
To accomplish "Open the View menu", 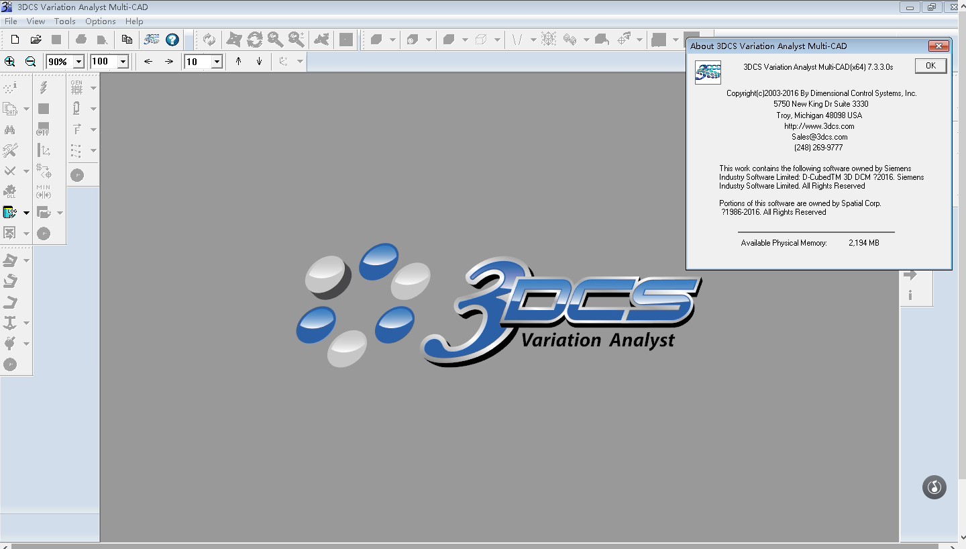I will point(36,21).
